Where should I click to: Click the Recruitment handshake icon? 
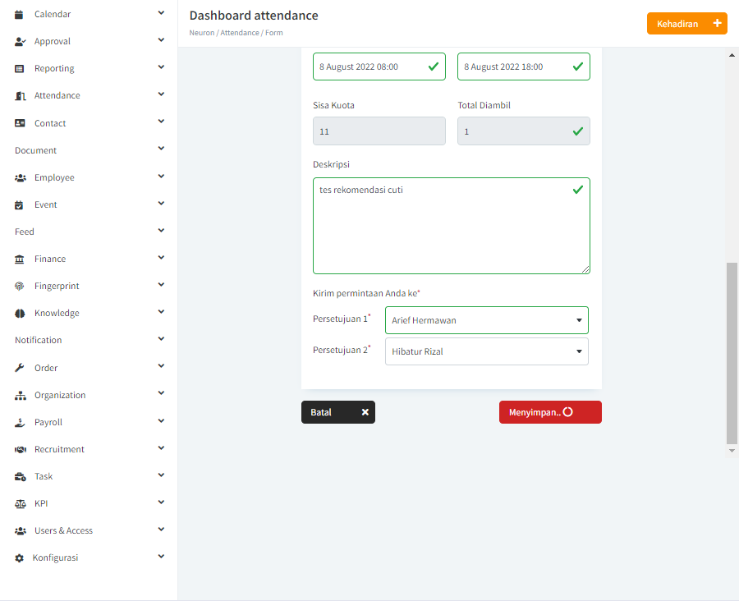point(21,450)
